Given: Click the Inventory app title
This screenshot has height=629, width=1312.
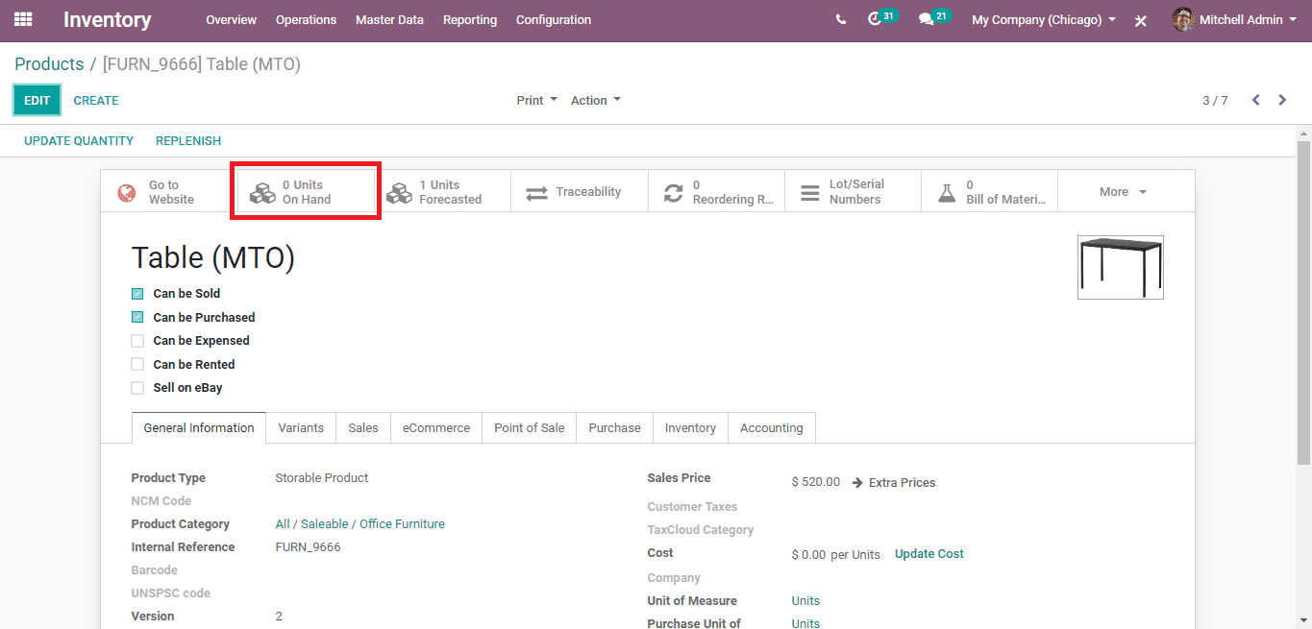Looking at the screenshot, I should pos(108,19).
